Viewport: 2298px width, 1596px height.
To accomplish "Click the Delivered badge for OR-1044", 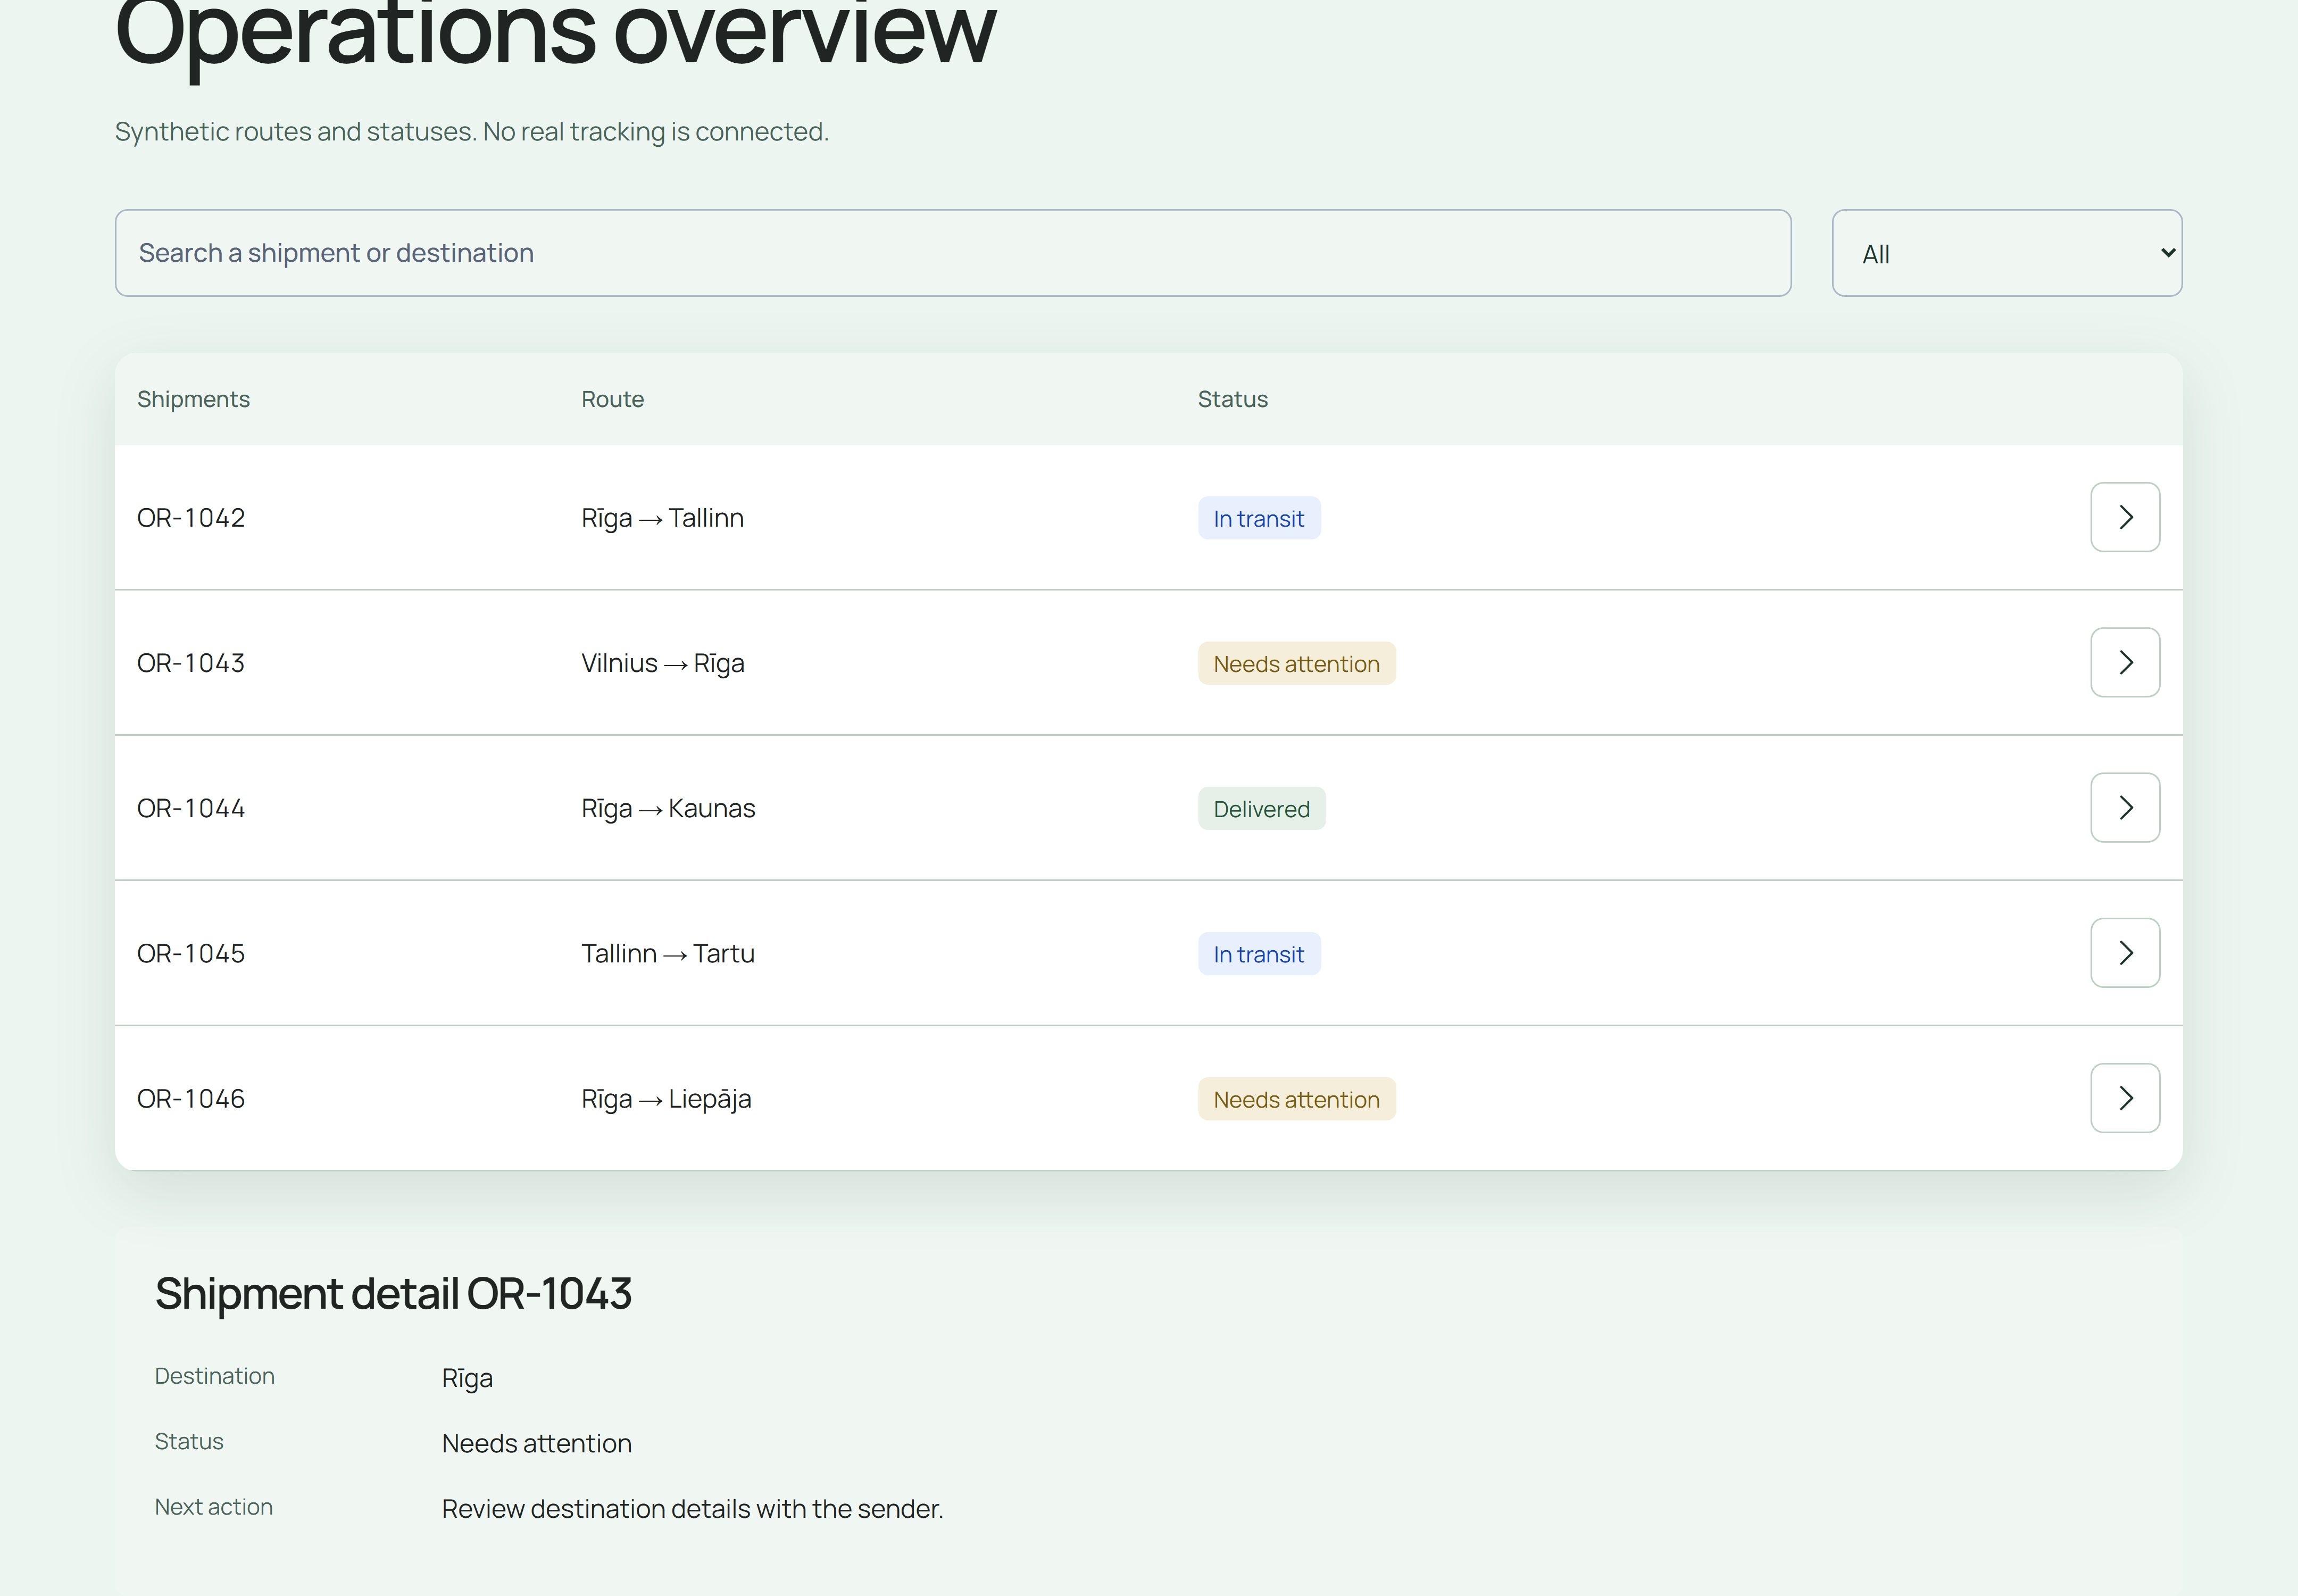I will click(1261, 808).
